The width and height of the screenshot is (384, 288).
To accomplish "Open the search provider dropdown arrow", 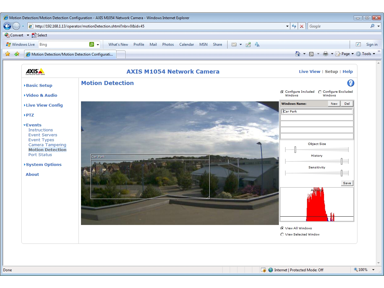I will point(379,26).
